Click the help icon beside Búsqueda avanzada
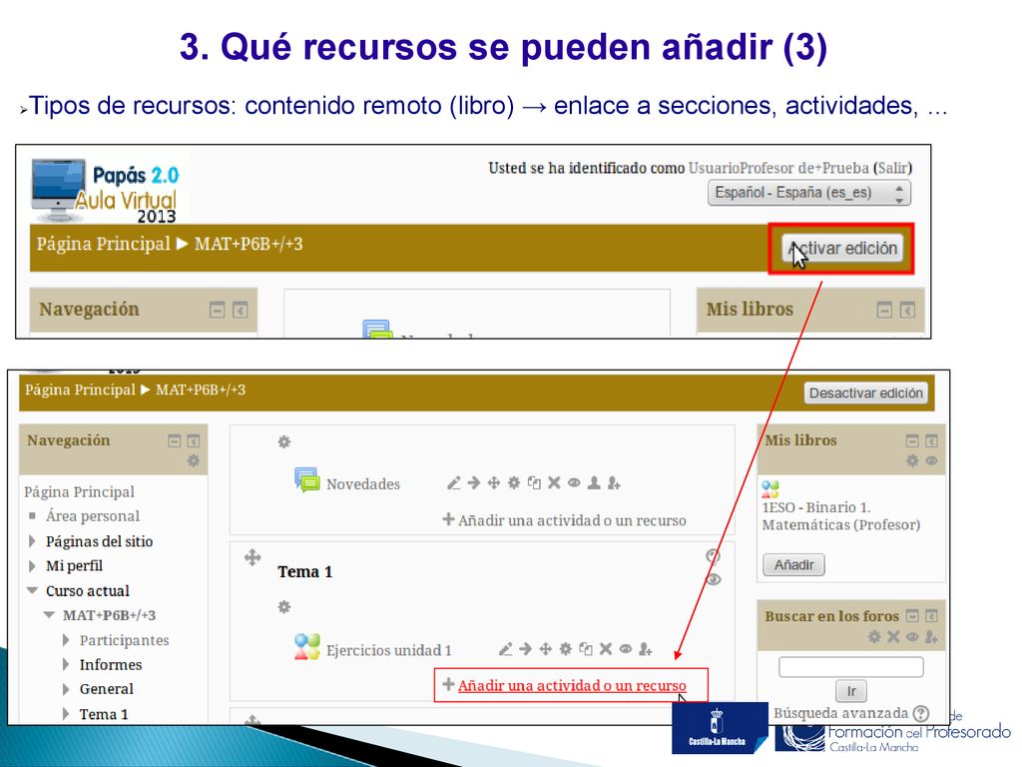This screenshot has height=767, width=1022. point(921,713)
